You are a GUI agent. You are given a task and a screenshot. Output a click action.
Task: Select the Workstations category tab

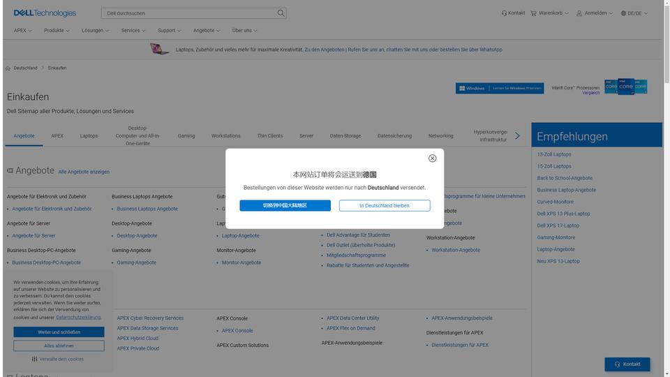tap(226, 136)
